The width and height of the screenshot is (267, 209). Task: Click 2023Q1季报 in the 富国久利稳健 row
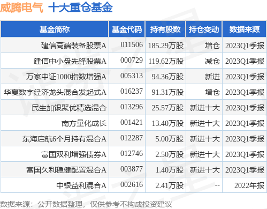coord(245,170)
